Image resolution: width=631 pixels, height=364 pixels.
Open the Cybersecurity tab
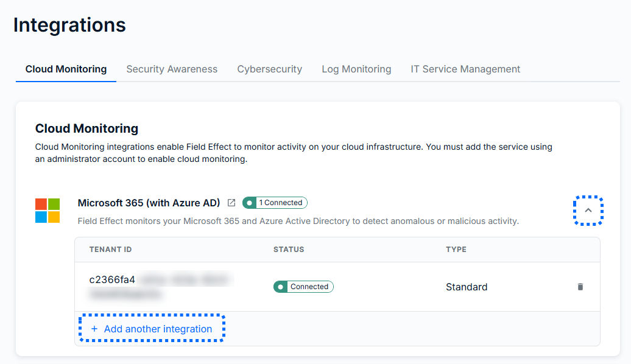(270, 69)
